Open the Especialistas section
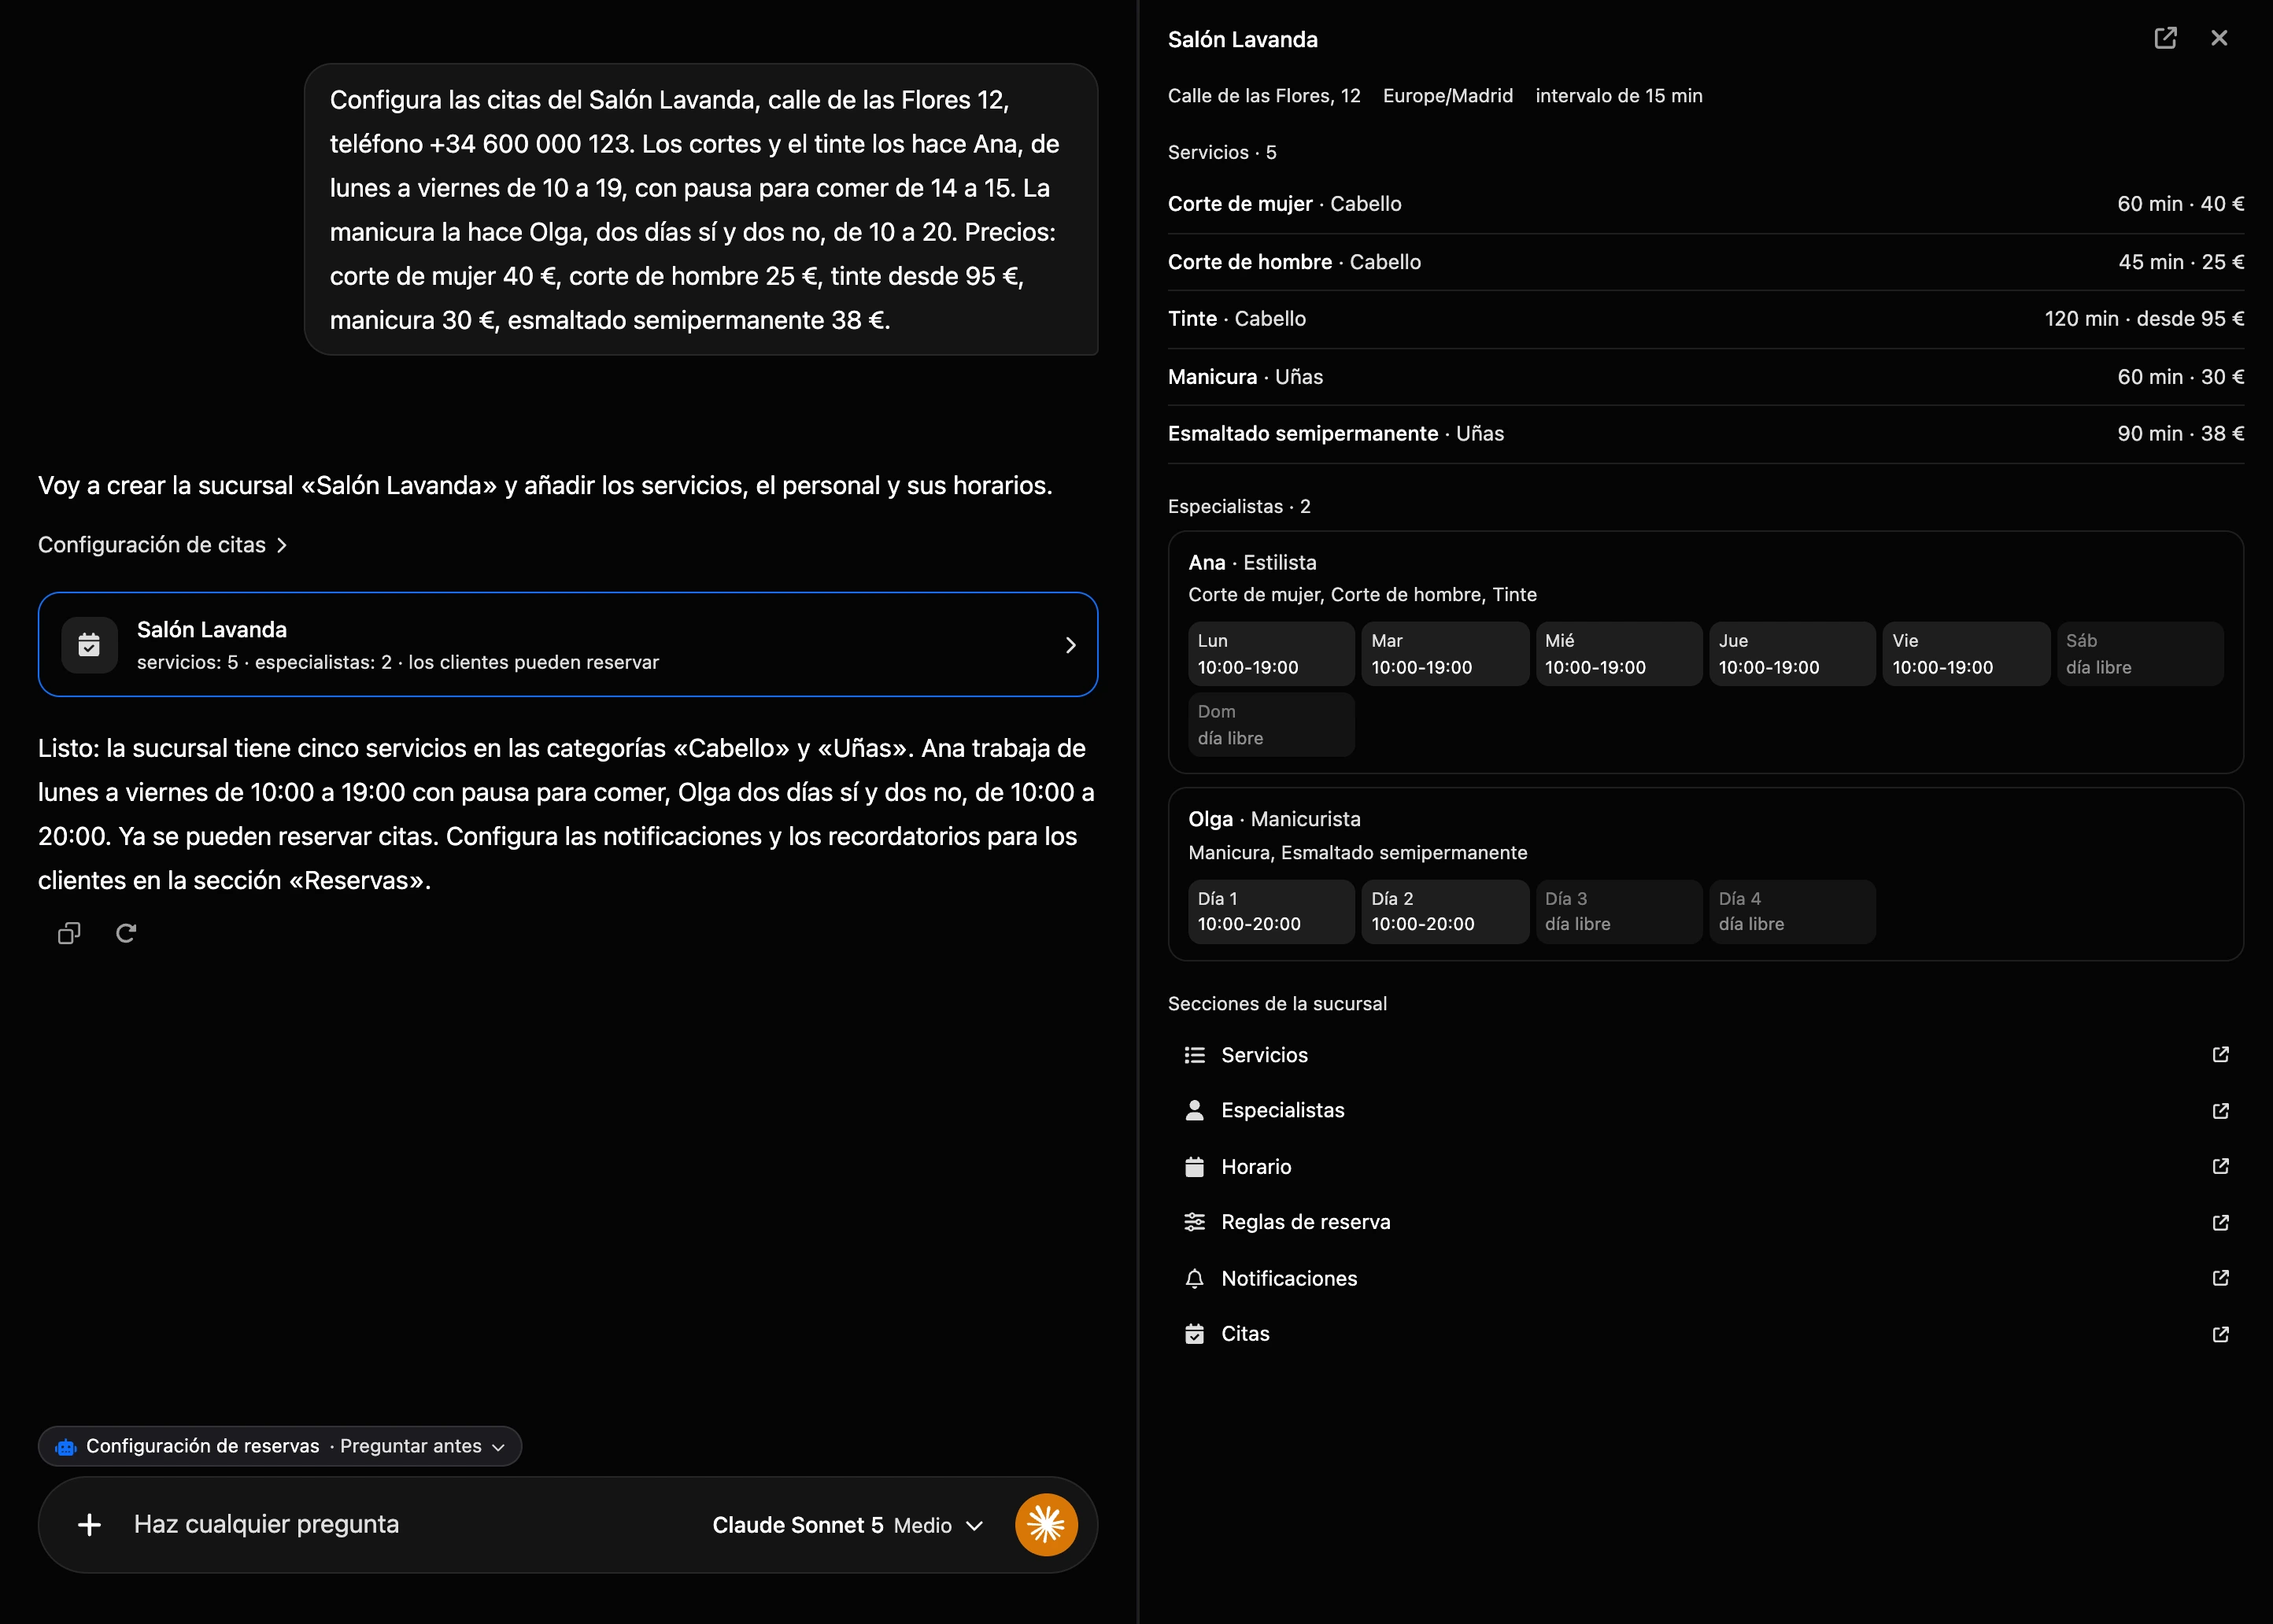This screenshot has height=1624, width=2273. click(1706, 1110)
